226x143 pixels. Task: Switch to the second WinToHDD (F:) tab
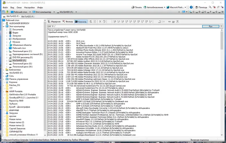28,17
